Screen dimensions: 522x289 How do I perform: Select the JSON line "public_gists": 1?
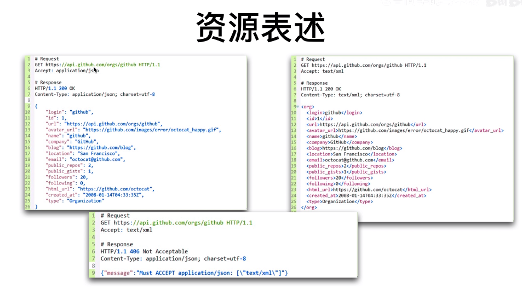coord(69,171)
